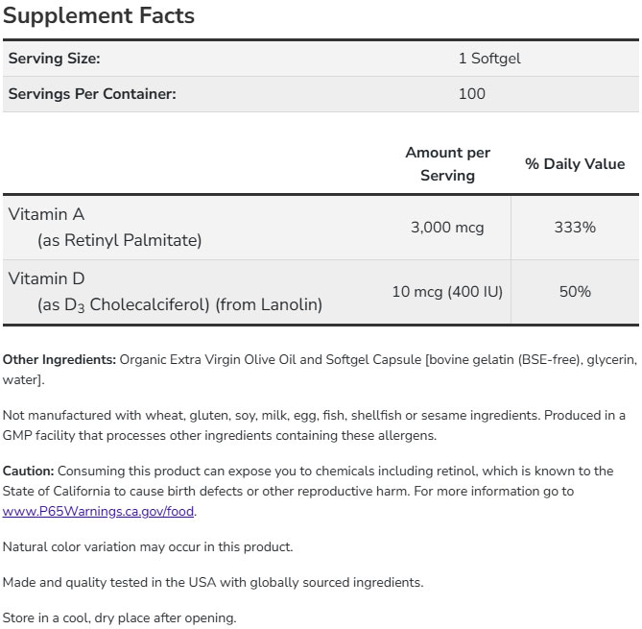Screen dimensions: 642x629
Task: Select the 1 Softgel value
Action: pos(489,59)
